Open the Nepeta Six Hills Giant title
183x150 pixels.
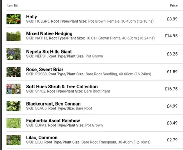(x=49, y=52)
